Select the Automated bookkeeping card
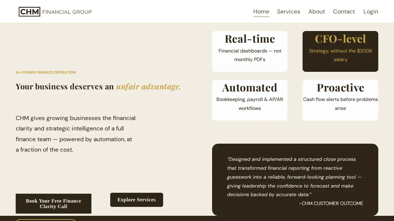 pyautogui.click(x=250, y=100)
